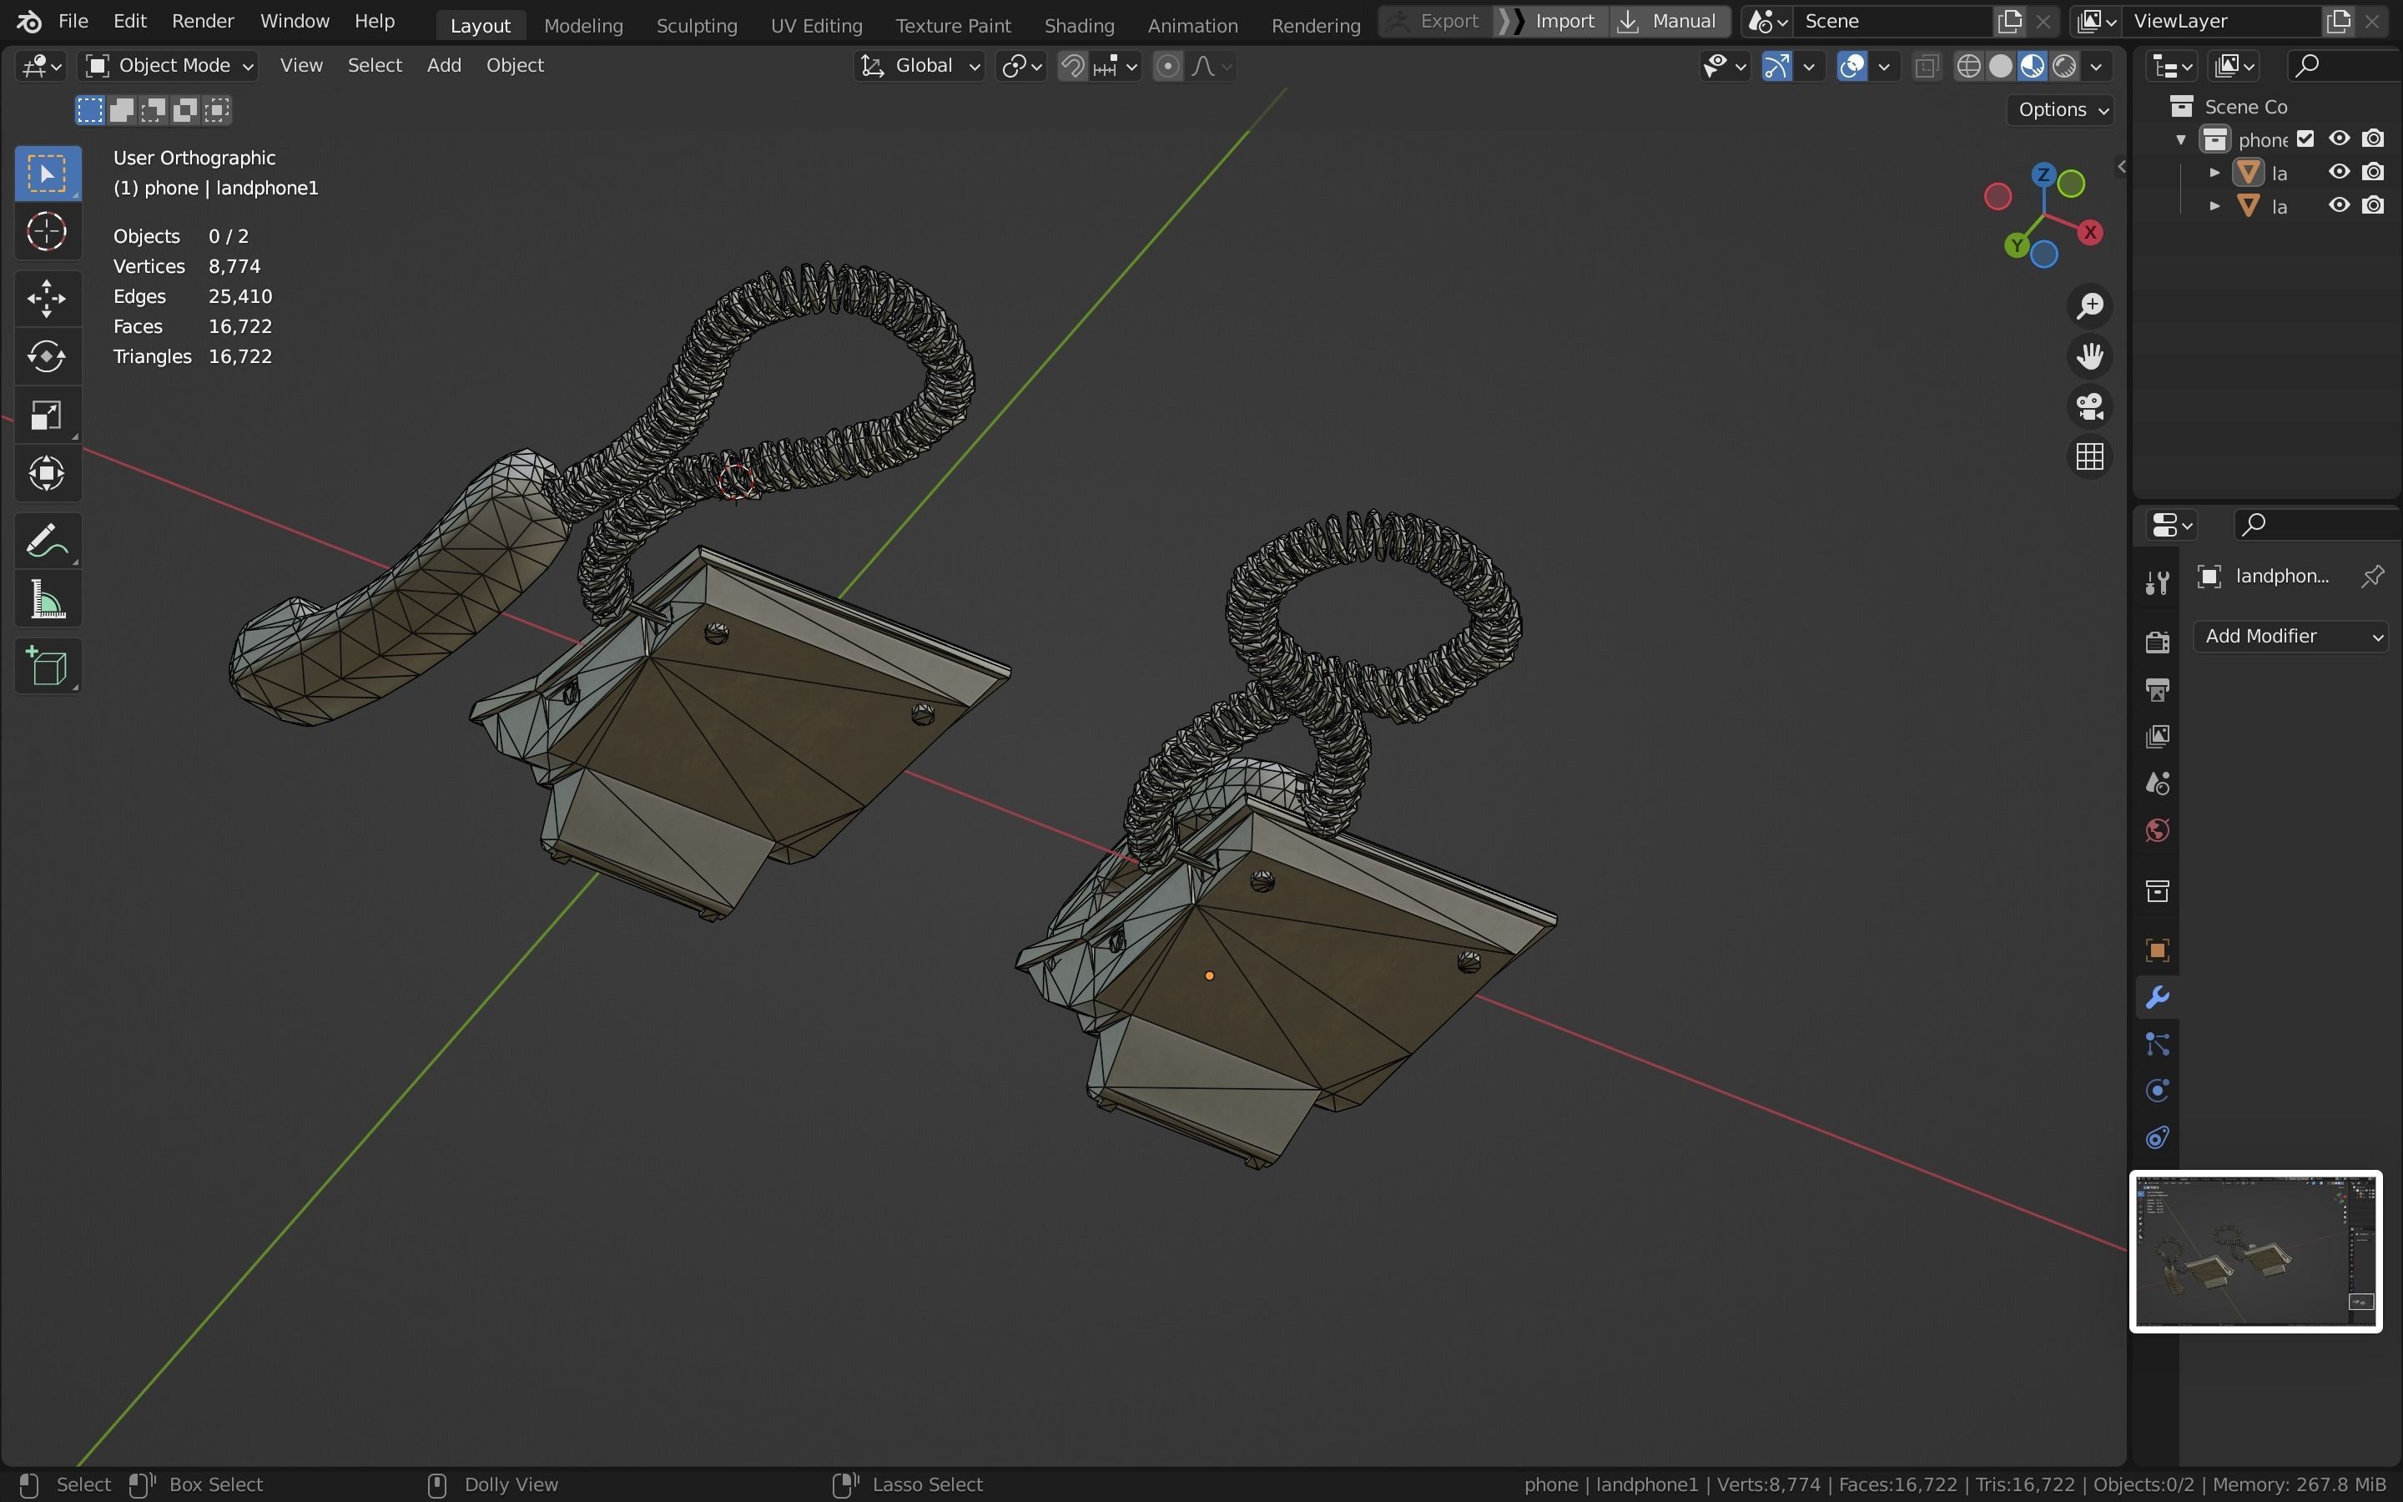
Task: Open the Global transform orientation dropdown
Action: click(x=919, y=66)
